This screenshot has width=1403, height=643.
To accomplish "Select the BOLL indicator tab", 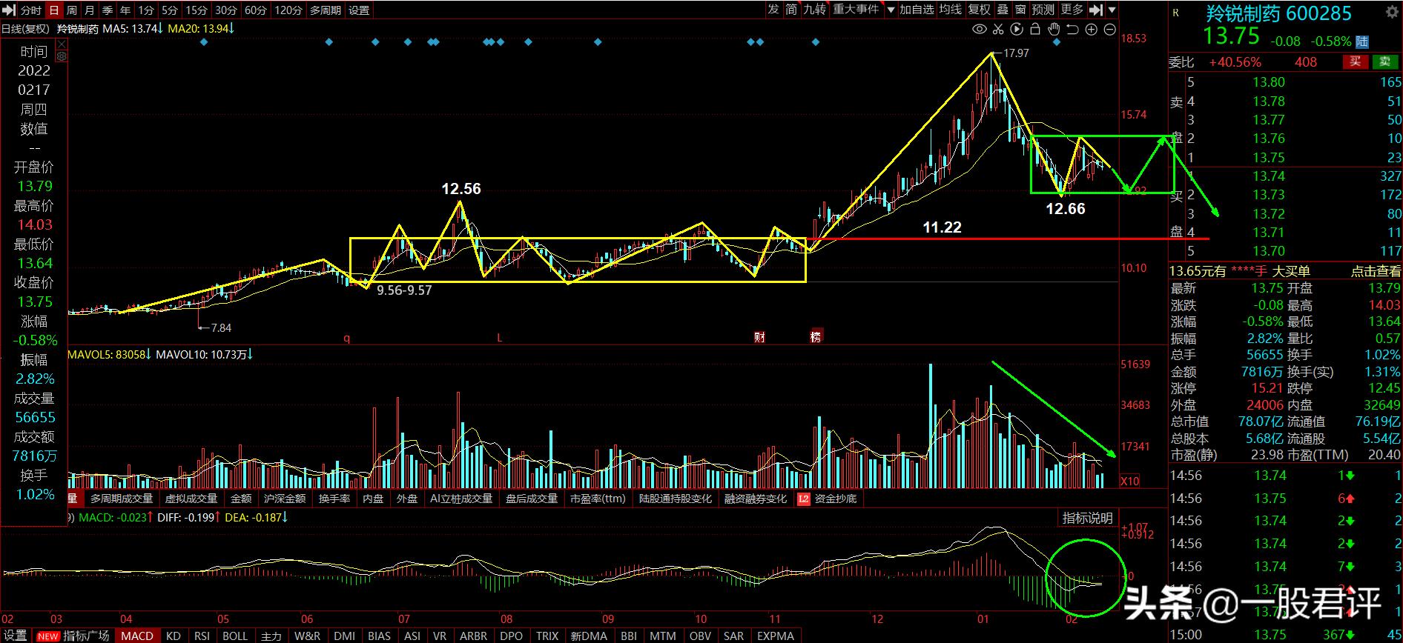I will (235, 636).
